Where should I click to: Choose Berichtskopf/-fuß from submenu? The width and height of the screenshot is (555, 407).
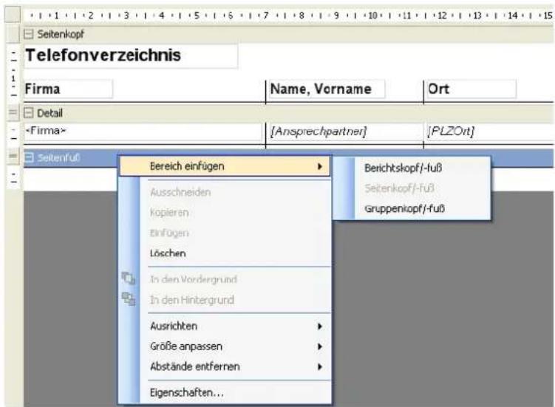click(404, 168)
